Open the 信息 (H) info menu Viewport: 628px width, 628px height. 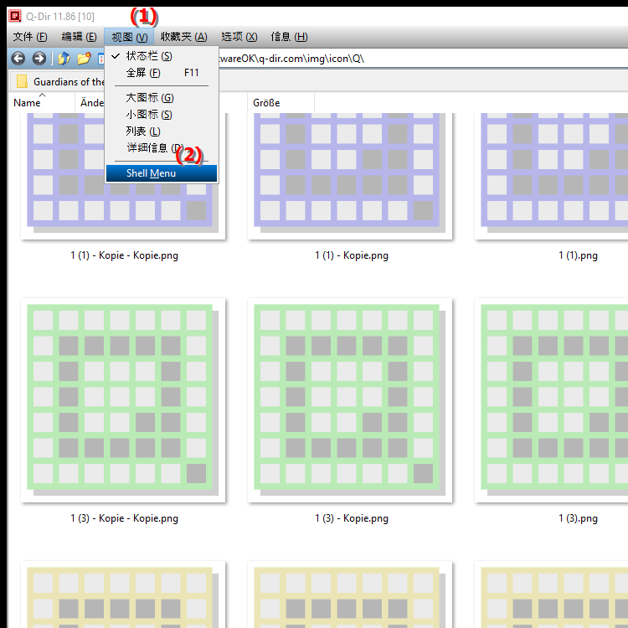point(289,37)
